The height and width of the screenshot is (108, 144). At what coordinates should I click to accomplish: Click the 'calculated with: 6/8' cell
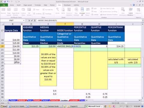tap(116, 61)
